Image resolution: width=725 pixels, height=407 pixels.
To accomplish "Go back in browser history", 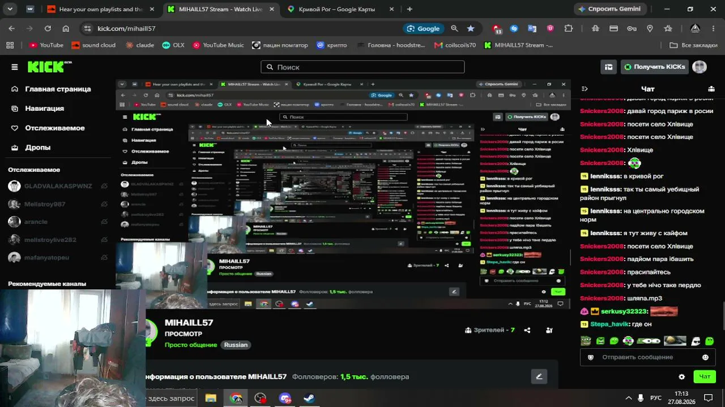I will click(11, 28).
